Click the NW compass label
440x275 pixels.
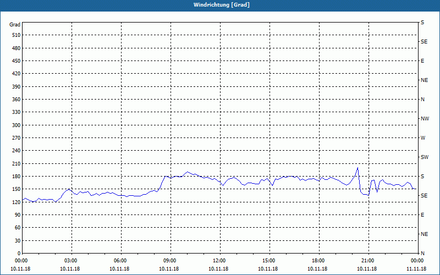[x=425, y=119]
